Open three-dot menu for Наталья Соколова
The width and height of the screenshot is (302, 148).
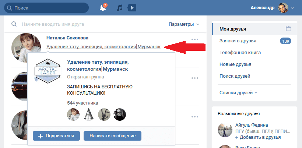pyautogui.click(x=195, y=39)
